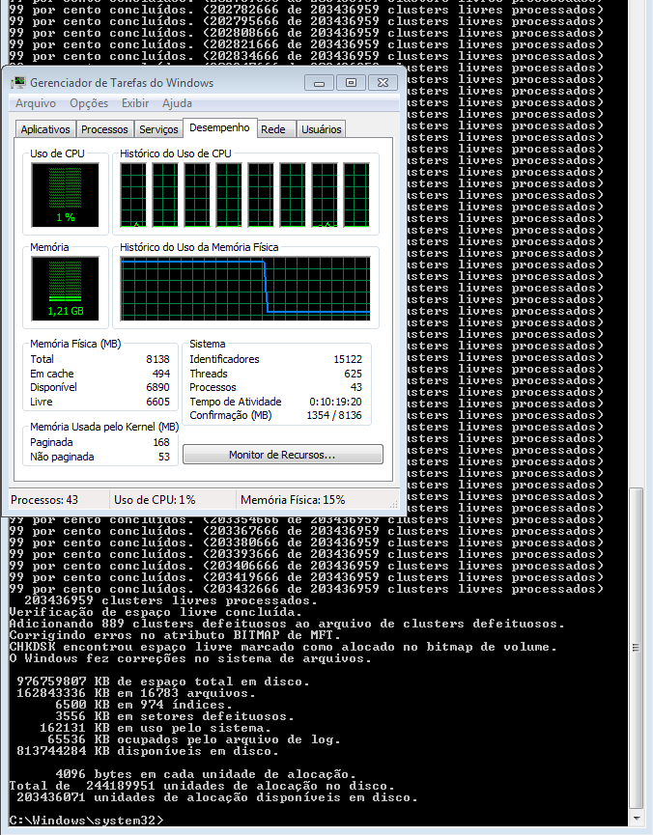Click status bar text Memória Física: 15%
653x835 pixels.
pos(293,500)
